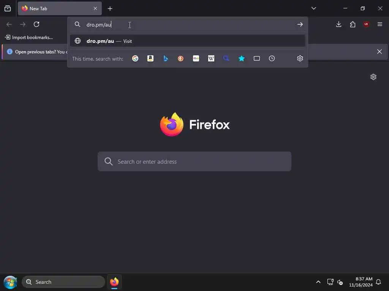Select the dro.pm/au — Visit suggestion

tap(188, 41)
